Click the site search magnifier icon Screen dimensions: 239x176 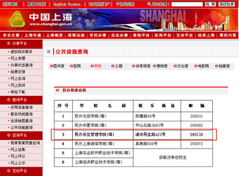point(149,4)
